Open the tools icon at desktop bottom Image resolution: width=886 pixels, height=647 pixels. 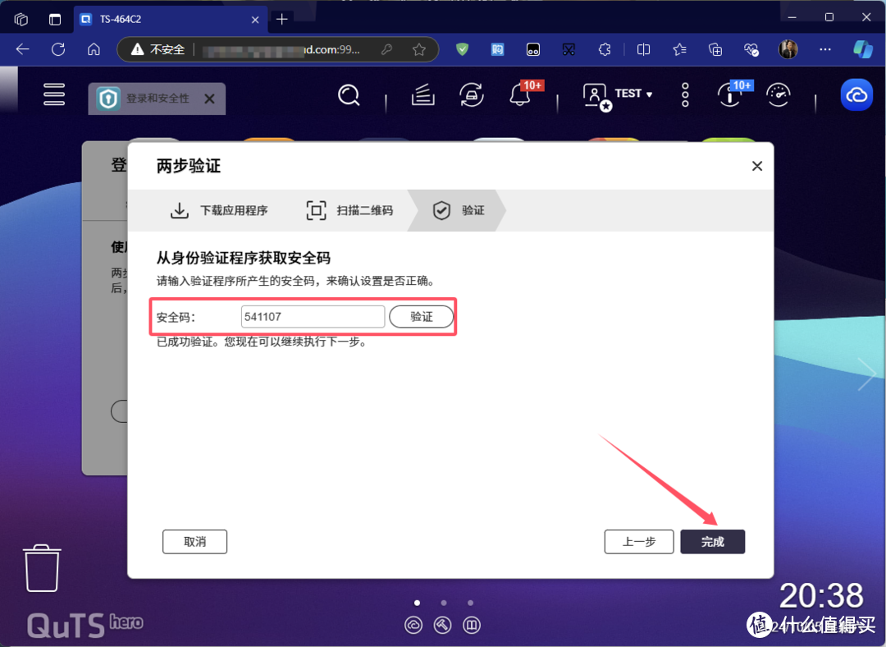[442, 625]
